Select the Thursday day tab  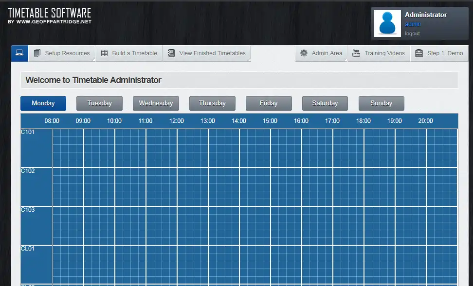tap(212, 103)
